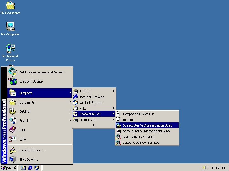Click the Readme document icon
229x171 pixels.
click(x=118, y=120)
